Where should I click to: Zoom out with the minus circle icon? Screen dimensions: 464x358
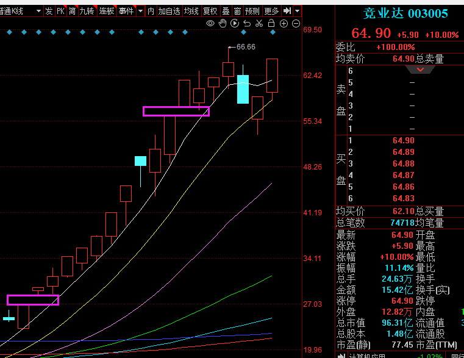pos(296,24)
